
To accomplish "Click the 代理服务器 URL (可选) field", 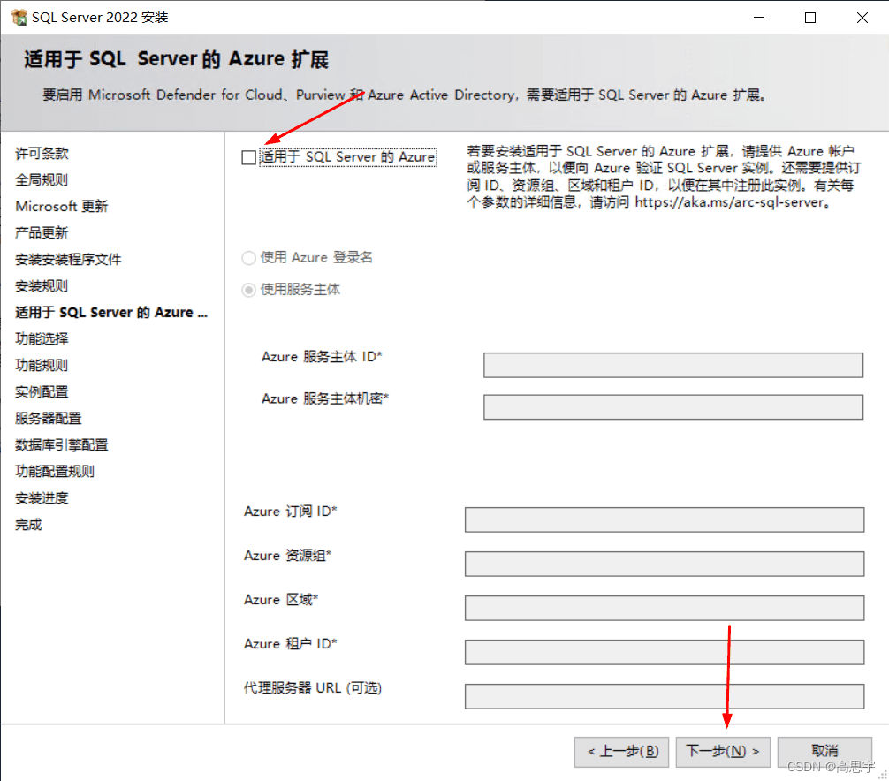I will (x=664, y=696).
